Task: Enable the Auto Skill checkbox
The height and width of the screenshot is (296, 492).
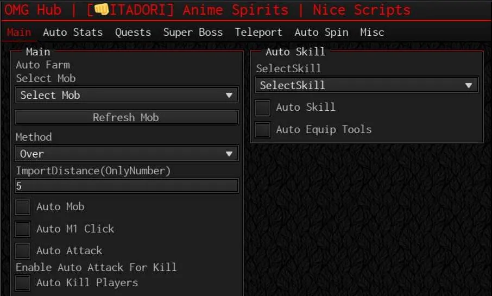Action: (263, 108)
